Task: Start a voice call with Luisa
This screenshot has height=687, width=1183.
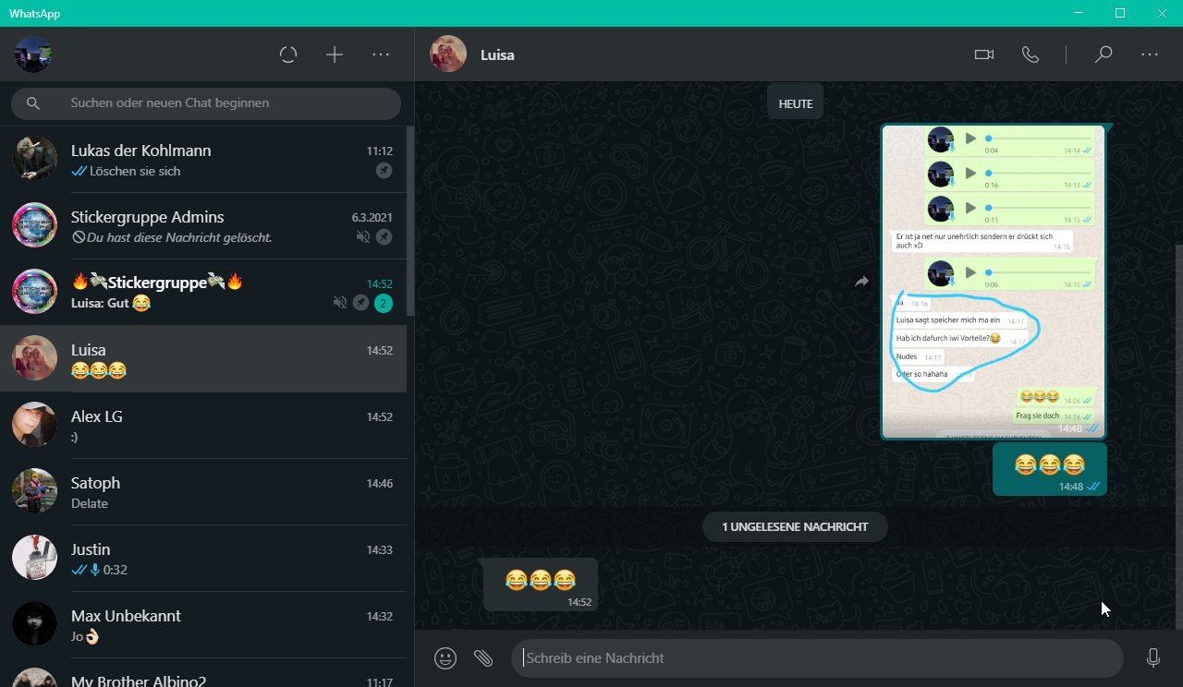Action: click(x=1031, y=54)
